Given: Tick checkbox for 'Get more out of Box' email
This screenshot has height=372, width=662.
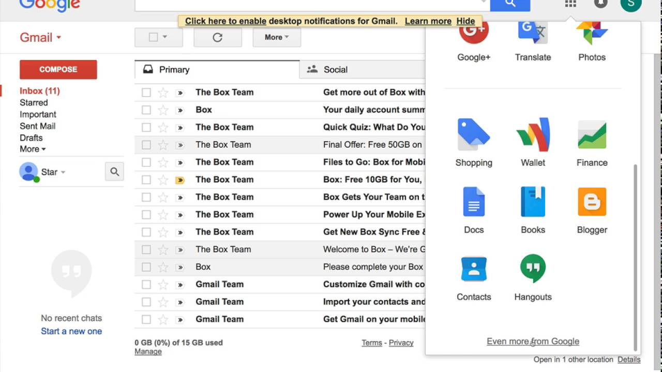Looking at the screenshot, I should coord(146,92).
